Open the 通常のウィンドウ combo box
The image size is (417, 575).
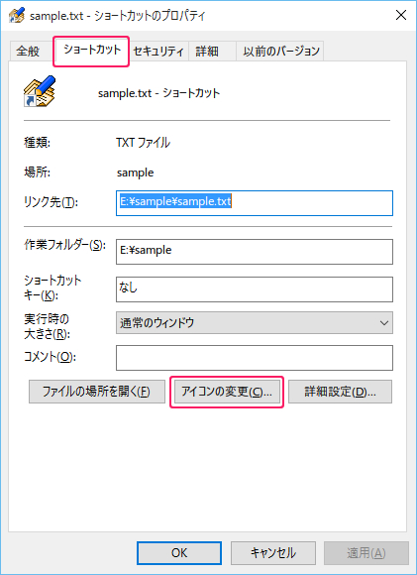pos(255,323)
